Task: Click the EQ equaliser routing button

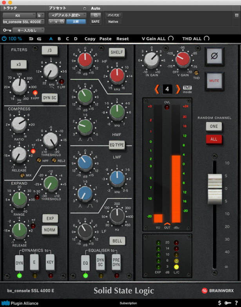Action: tap(85, 263)
